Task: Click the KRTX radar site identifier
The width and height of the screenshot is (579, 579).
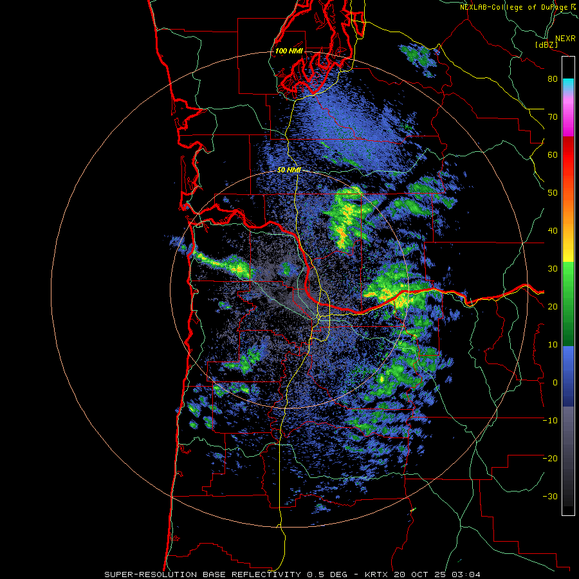Action: (377, 574)
